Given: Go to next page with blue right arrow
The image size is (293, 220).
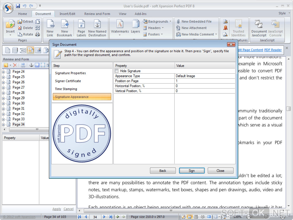Looking at the screenshot, I should (x=104, y=217).
